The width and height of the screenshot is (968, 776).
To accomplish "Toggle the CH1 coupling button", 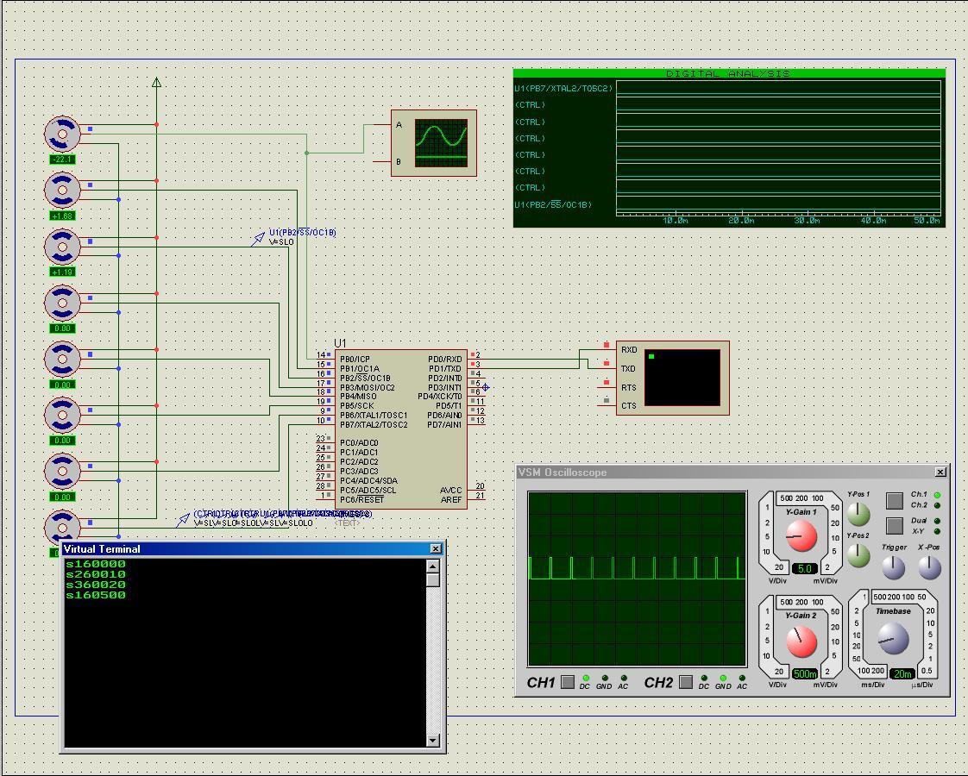I will tap(567, 682).
